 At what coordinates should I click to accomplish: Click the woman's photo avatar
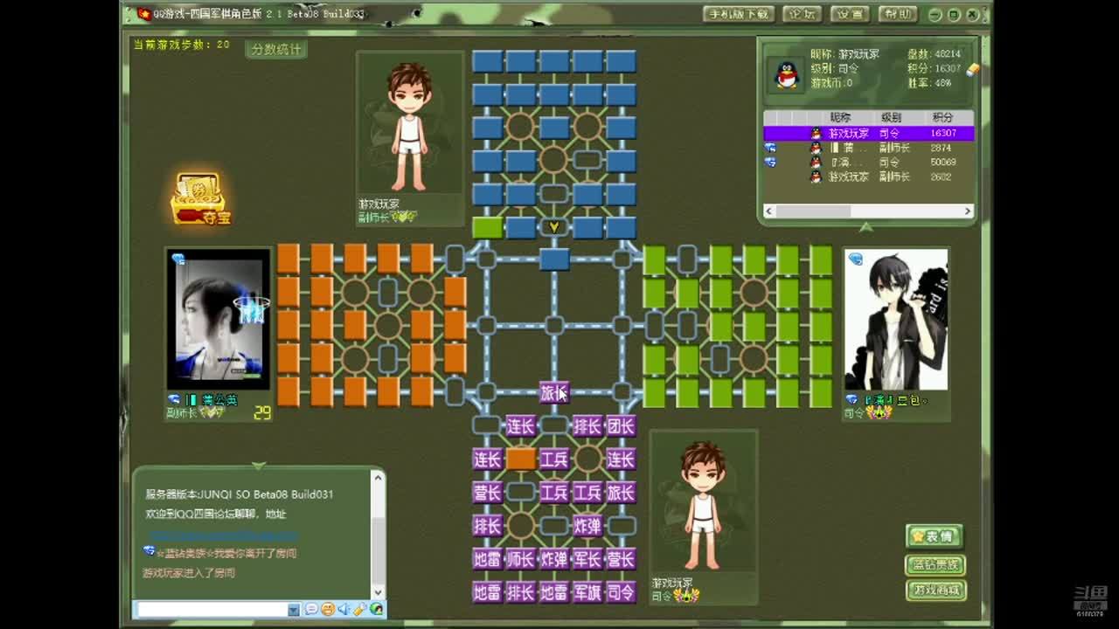coord(219,318)
